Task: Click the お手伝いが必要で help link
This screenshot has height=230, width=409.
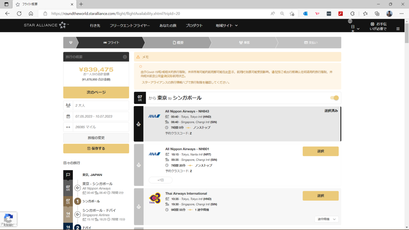Action: click(x=378, y=26)
